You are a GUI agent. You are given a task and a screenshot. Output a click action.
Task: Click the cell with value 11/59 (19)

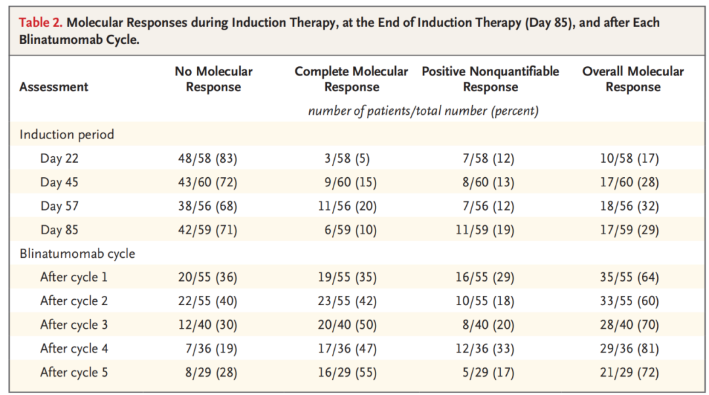488,230
